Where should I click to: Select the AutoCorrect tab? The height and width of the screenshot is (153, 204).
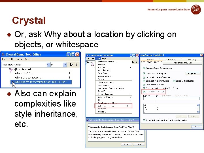[152, 63]
